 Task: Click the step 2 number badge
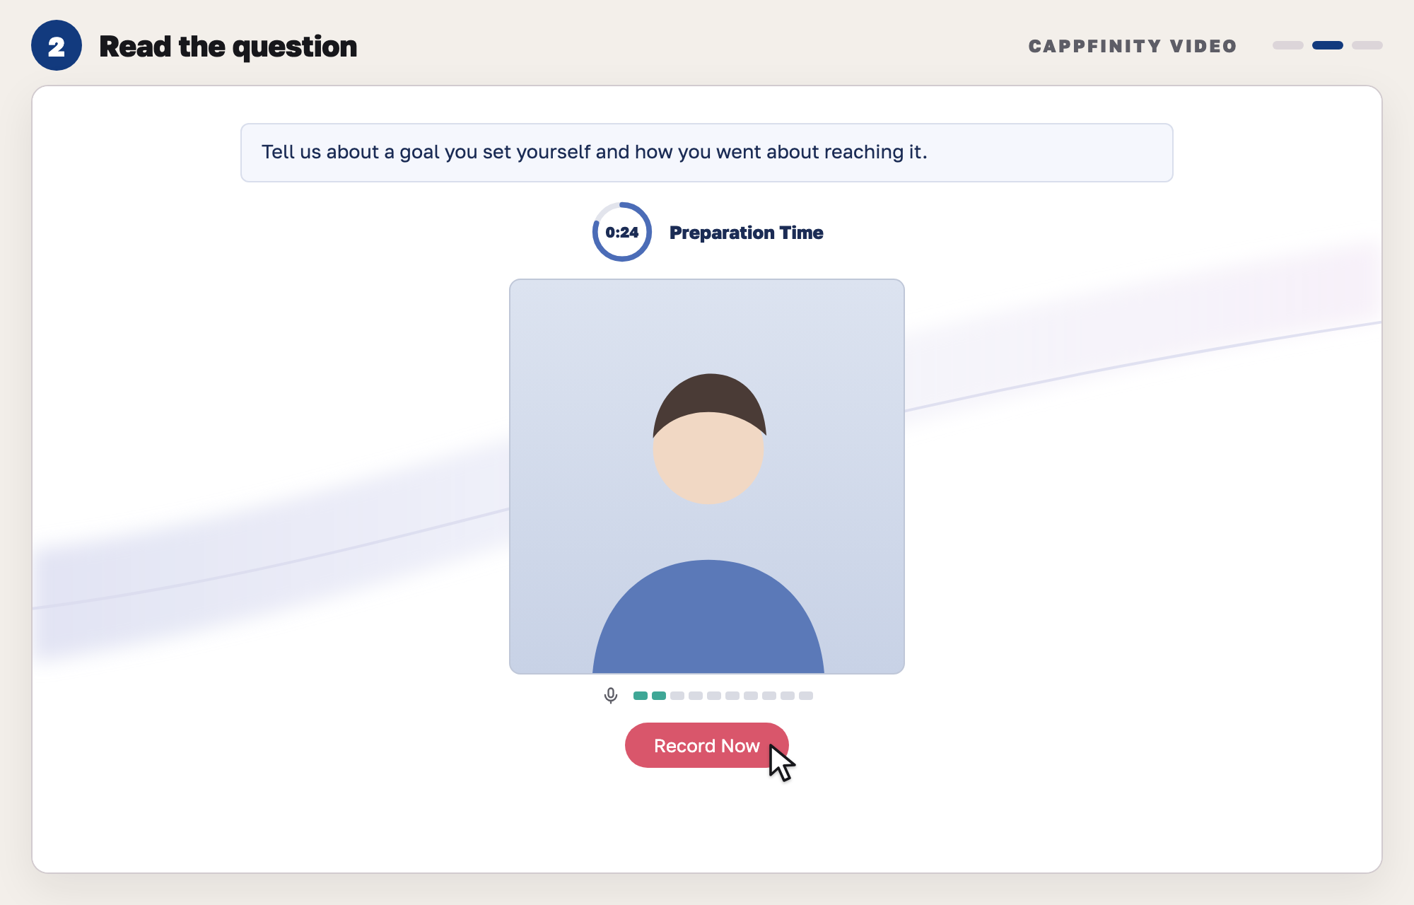(x=57, y=45)
